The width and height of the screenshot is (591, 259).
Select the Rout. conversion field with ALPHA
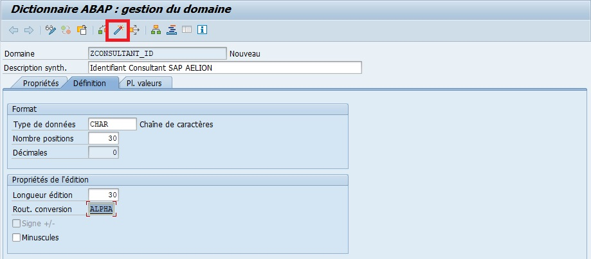102,209
